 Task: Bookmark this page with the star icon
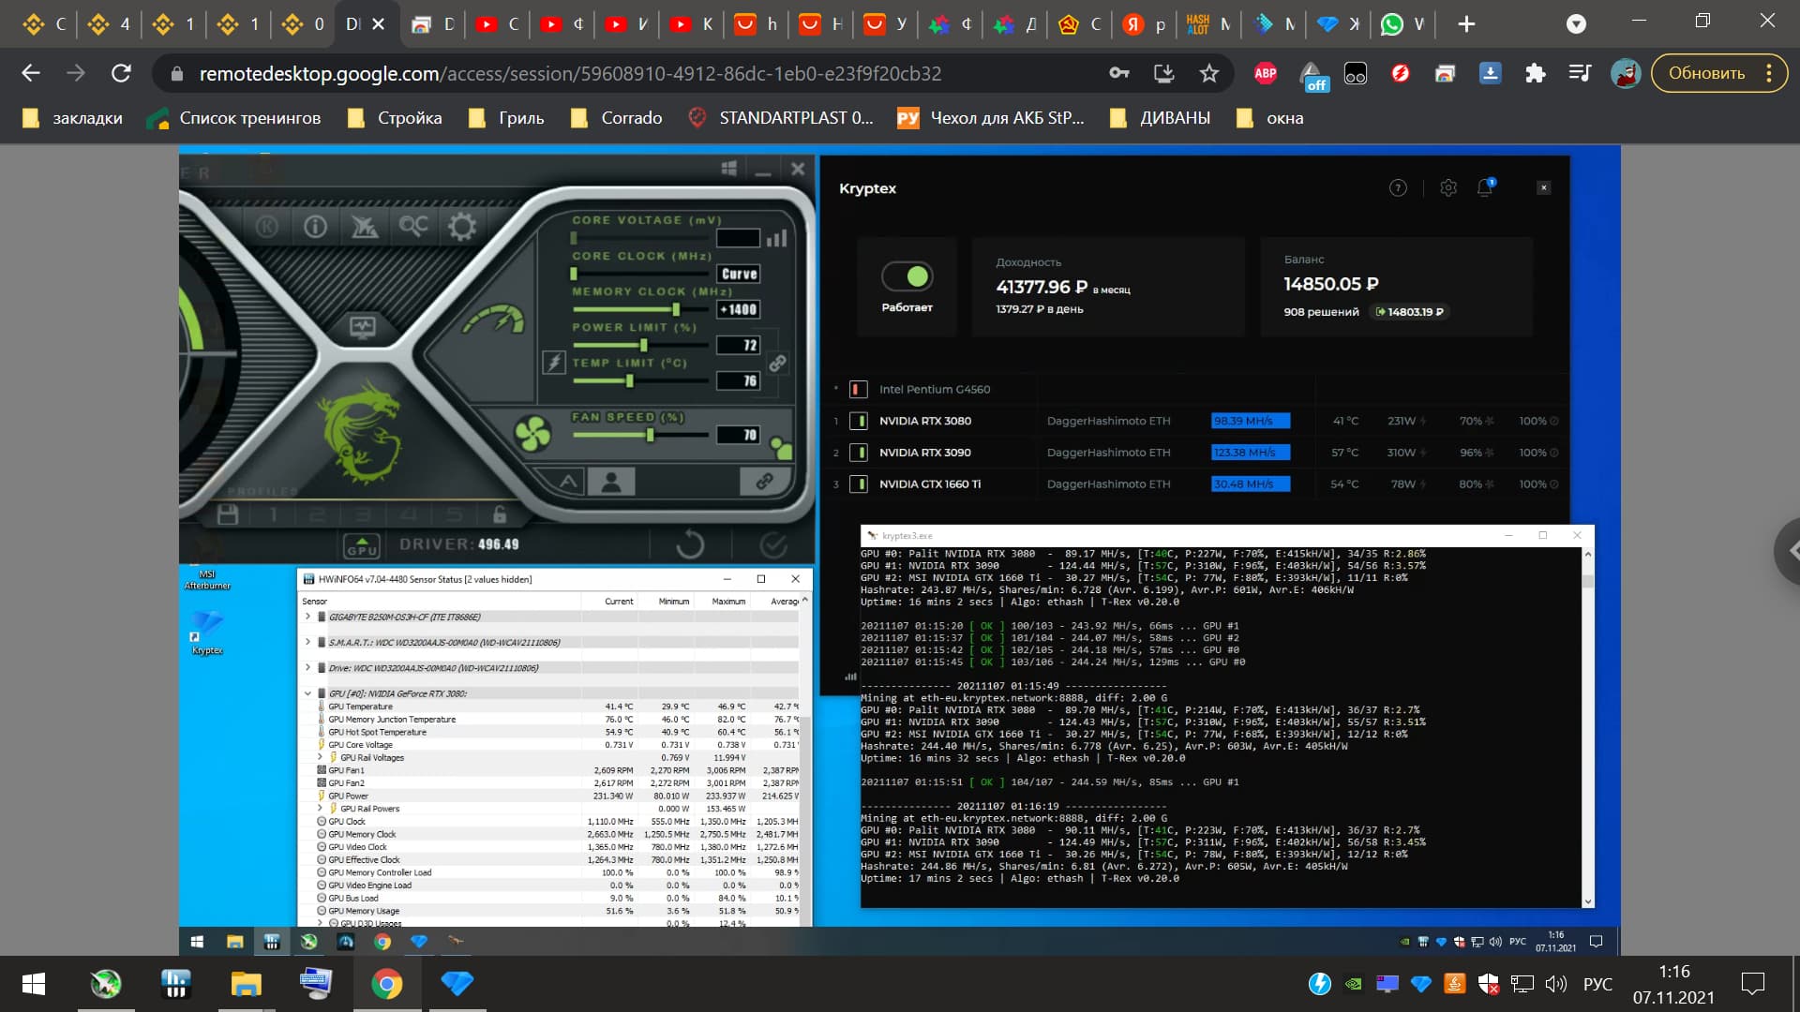pos(1209,73)
